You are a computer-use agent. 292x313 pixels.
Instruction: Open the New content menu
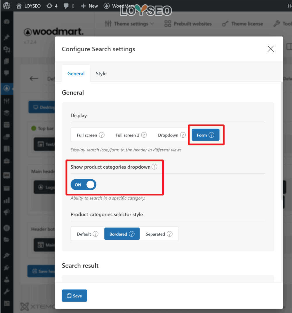pyautogui.click(x=89, y=6)
